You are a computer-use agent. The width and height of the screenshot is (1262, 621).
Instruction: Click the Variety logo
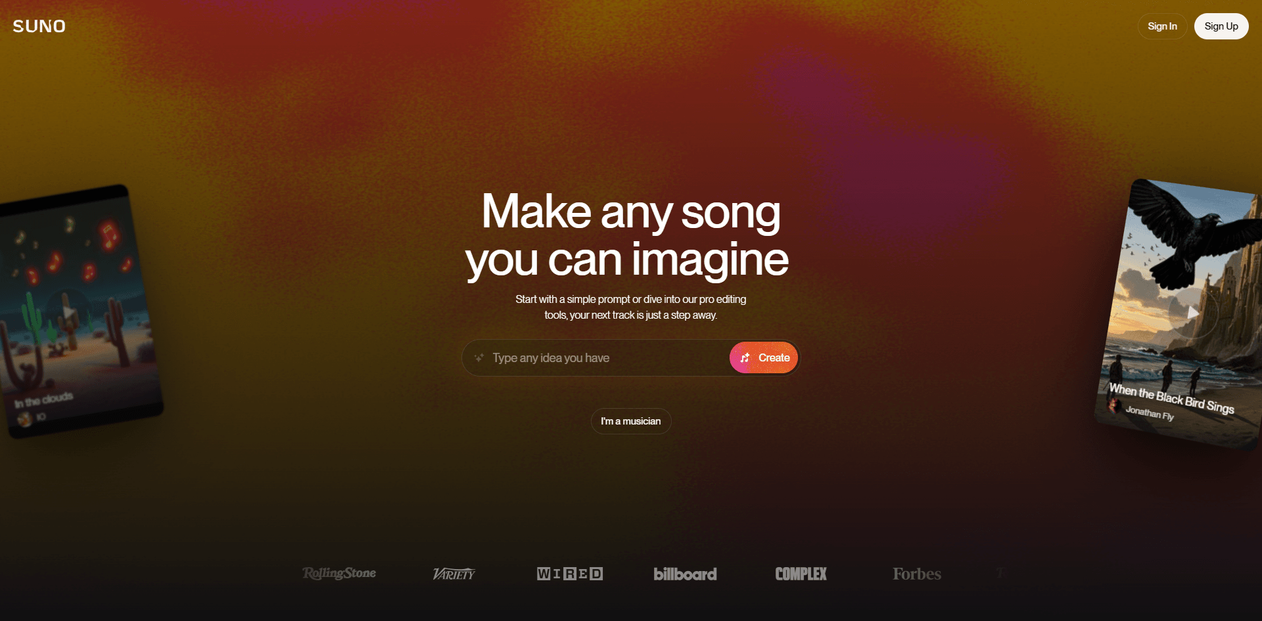(x=454, y=574)
